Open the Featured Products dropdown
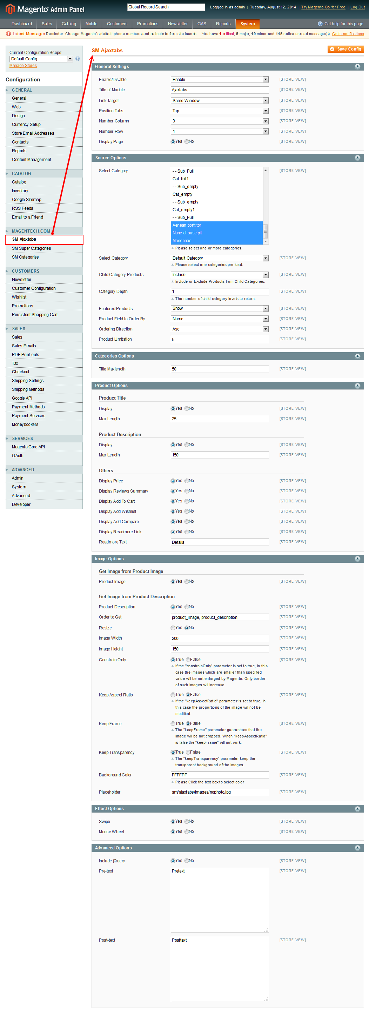This screenshot has height=1009, width=369. pyautogui.click(x=220, y=309)
